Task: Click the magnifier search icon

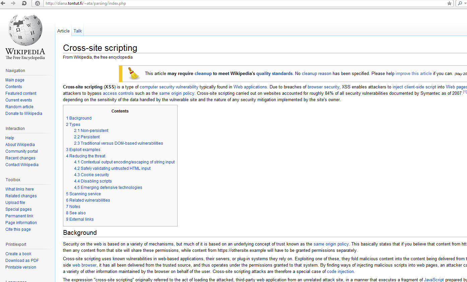Action: click(x=460, y=3)
